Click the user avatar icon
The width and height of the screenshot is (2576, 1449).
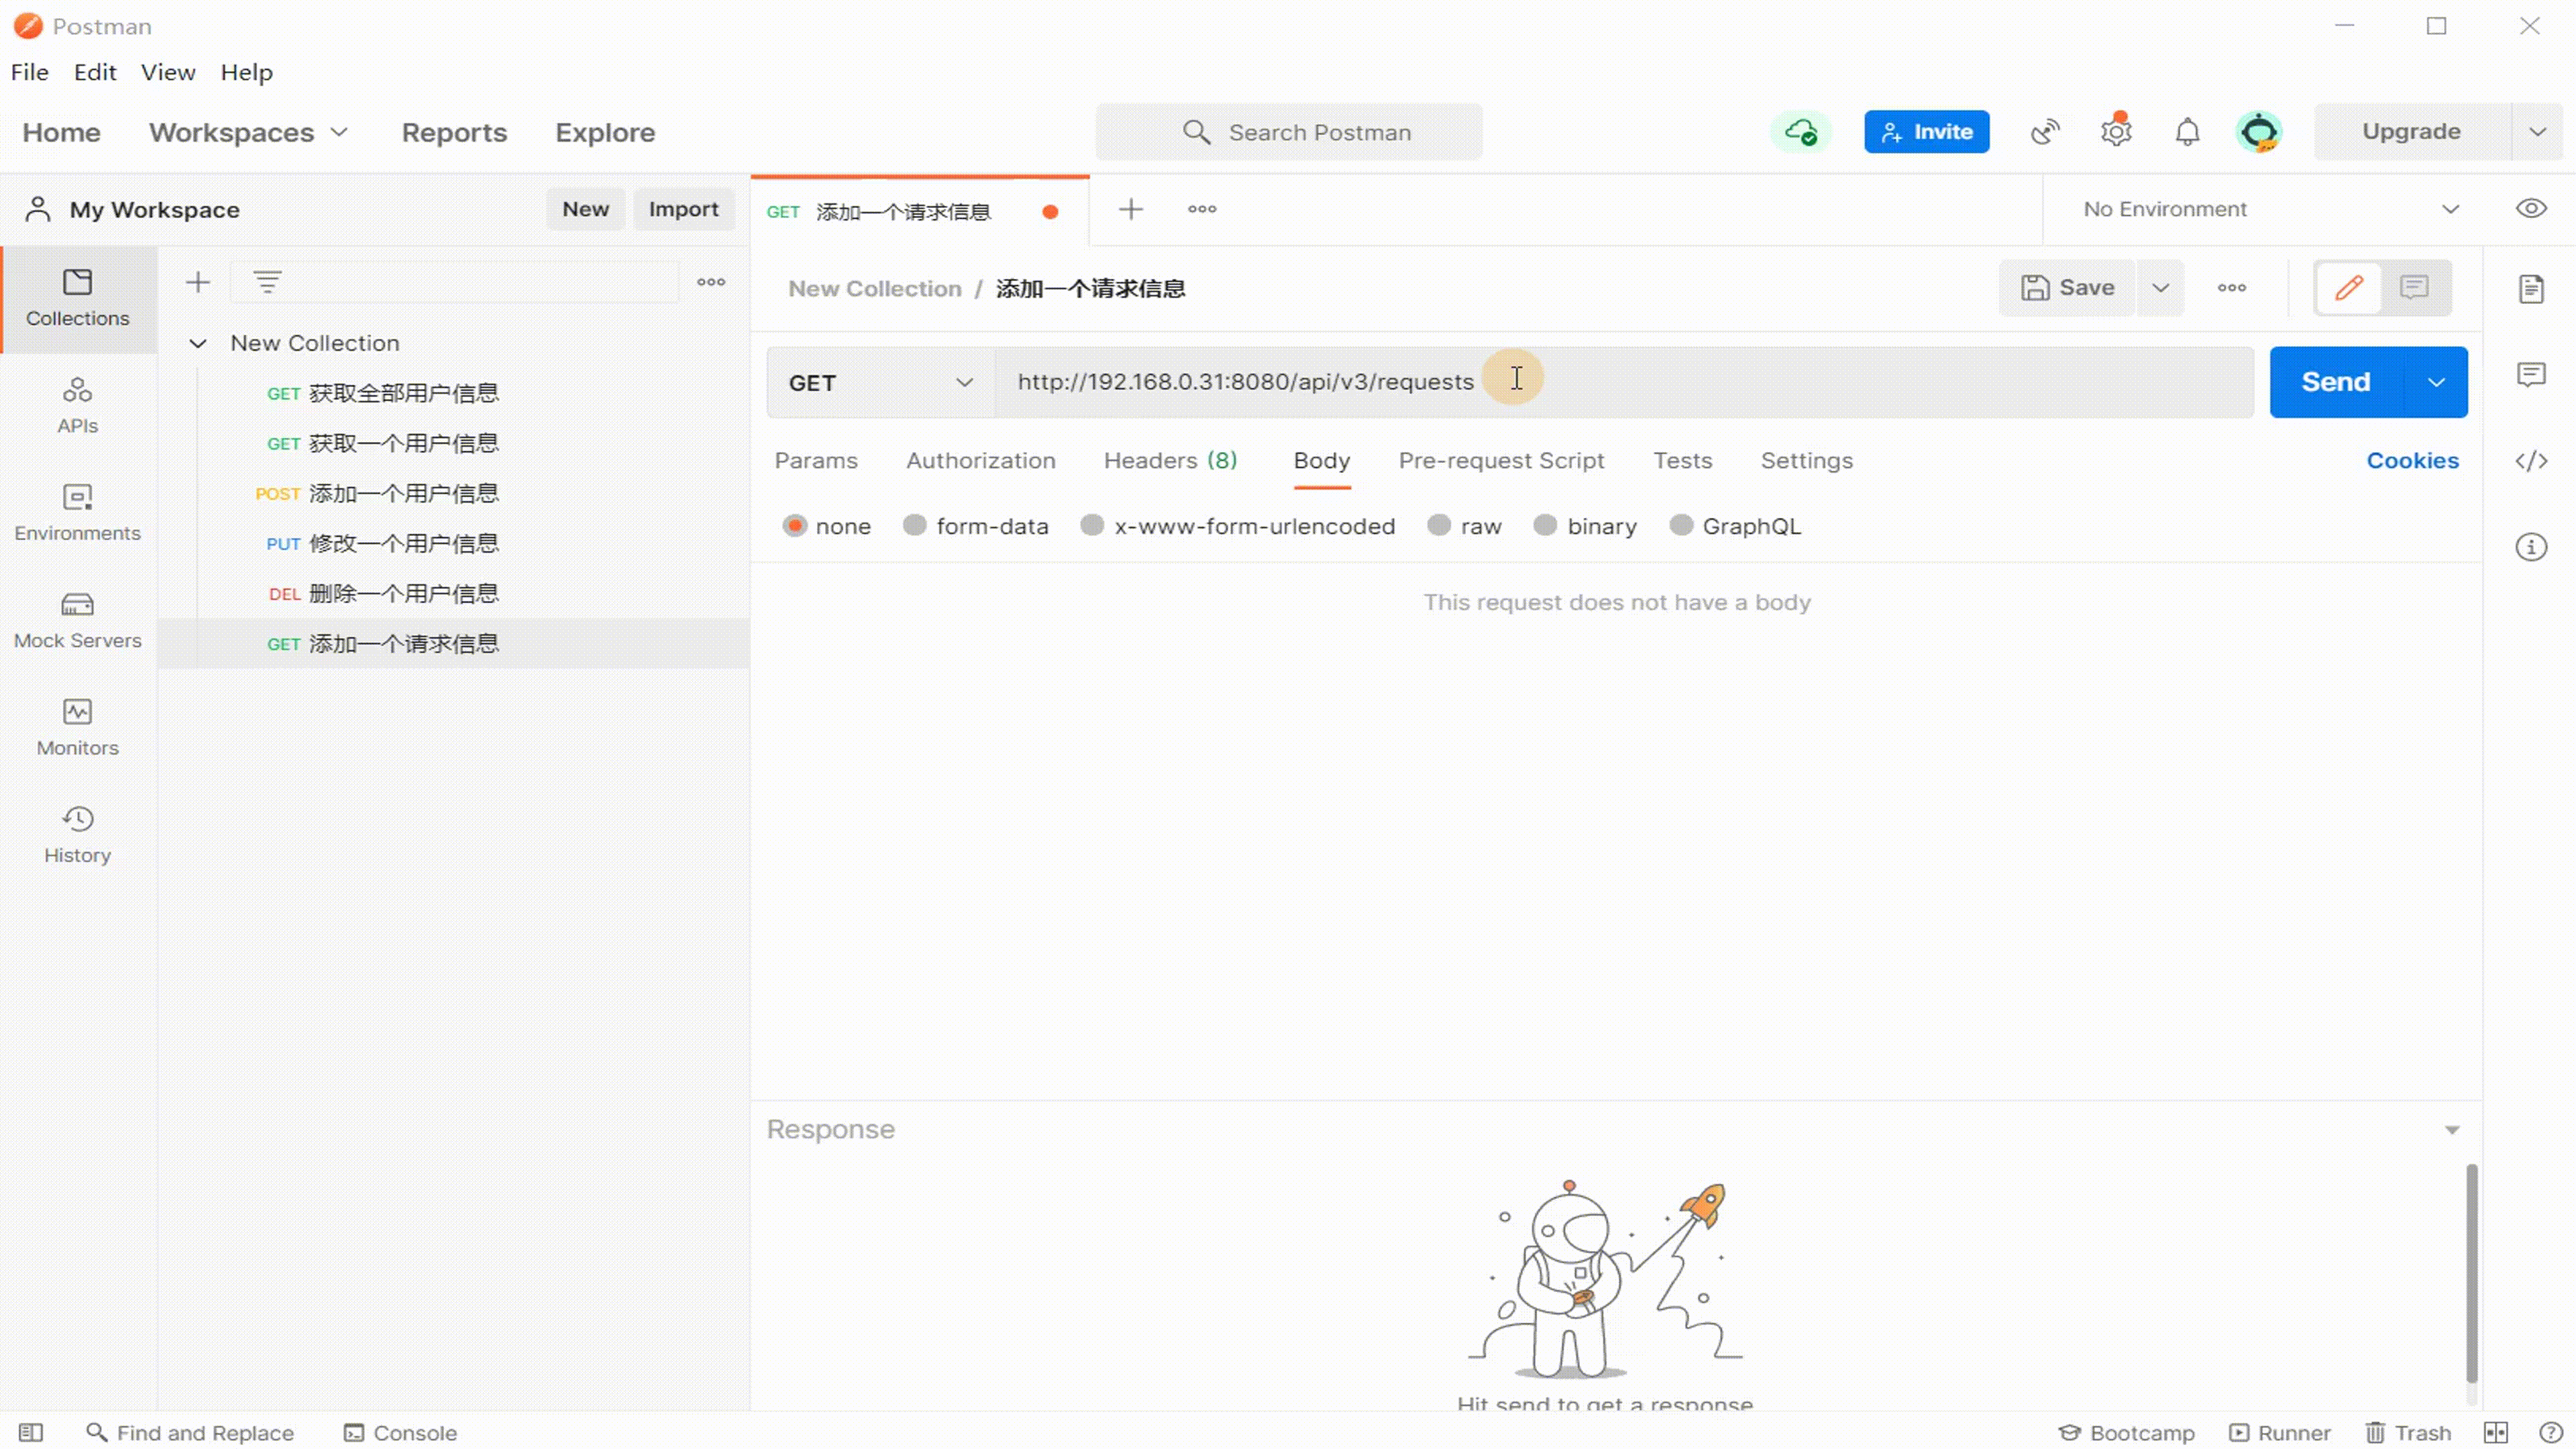point(2259,132)
